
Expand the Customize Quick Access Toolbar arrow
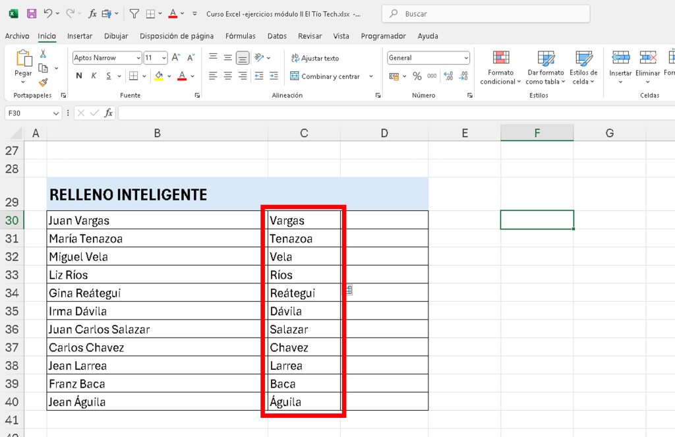[x=194, y=14]
